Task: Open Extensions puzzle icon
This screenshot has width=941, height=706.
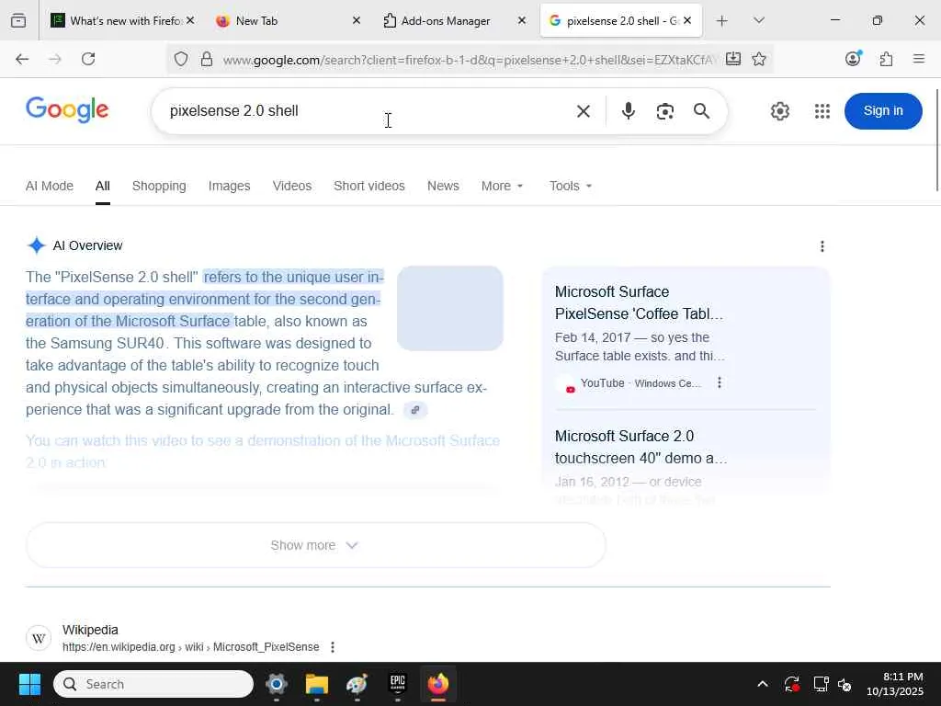Action: (x=886, y=59)
